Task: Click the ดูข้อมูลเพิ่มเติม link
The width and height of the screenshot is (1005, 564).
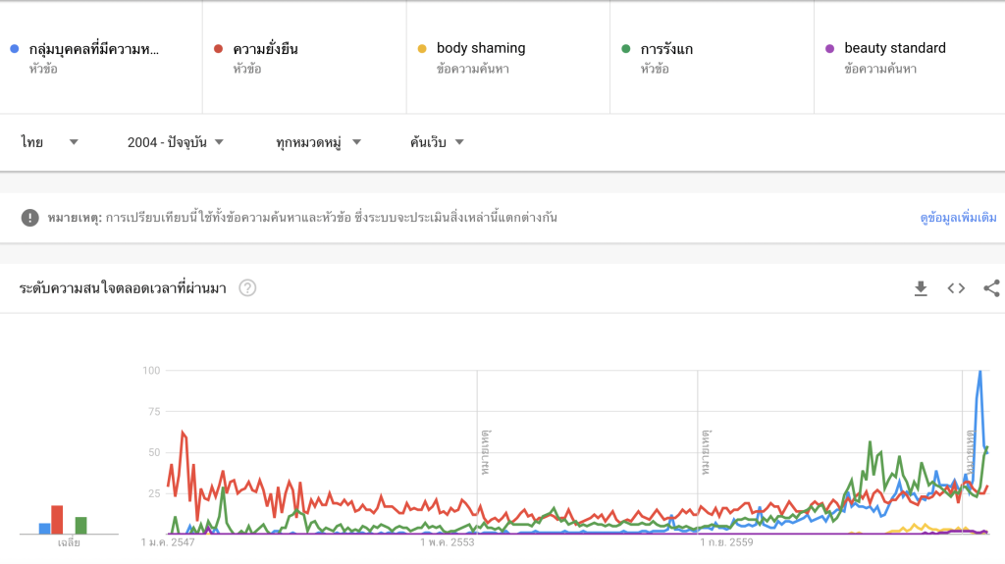Action: coord(958,217)
